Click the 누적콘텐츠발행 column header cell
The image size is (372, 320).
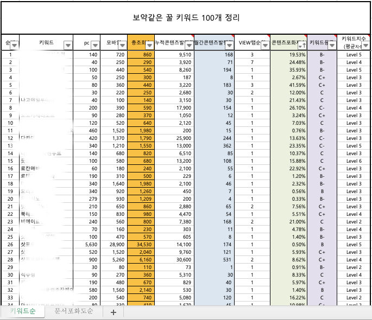(x=170, y=42)
